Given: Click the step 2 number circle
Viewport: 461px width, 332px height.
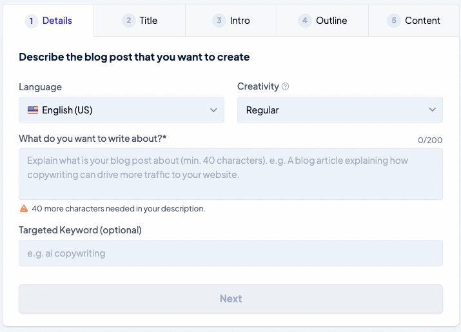Looking at the screenshot, I should click(129, 21).
